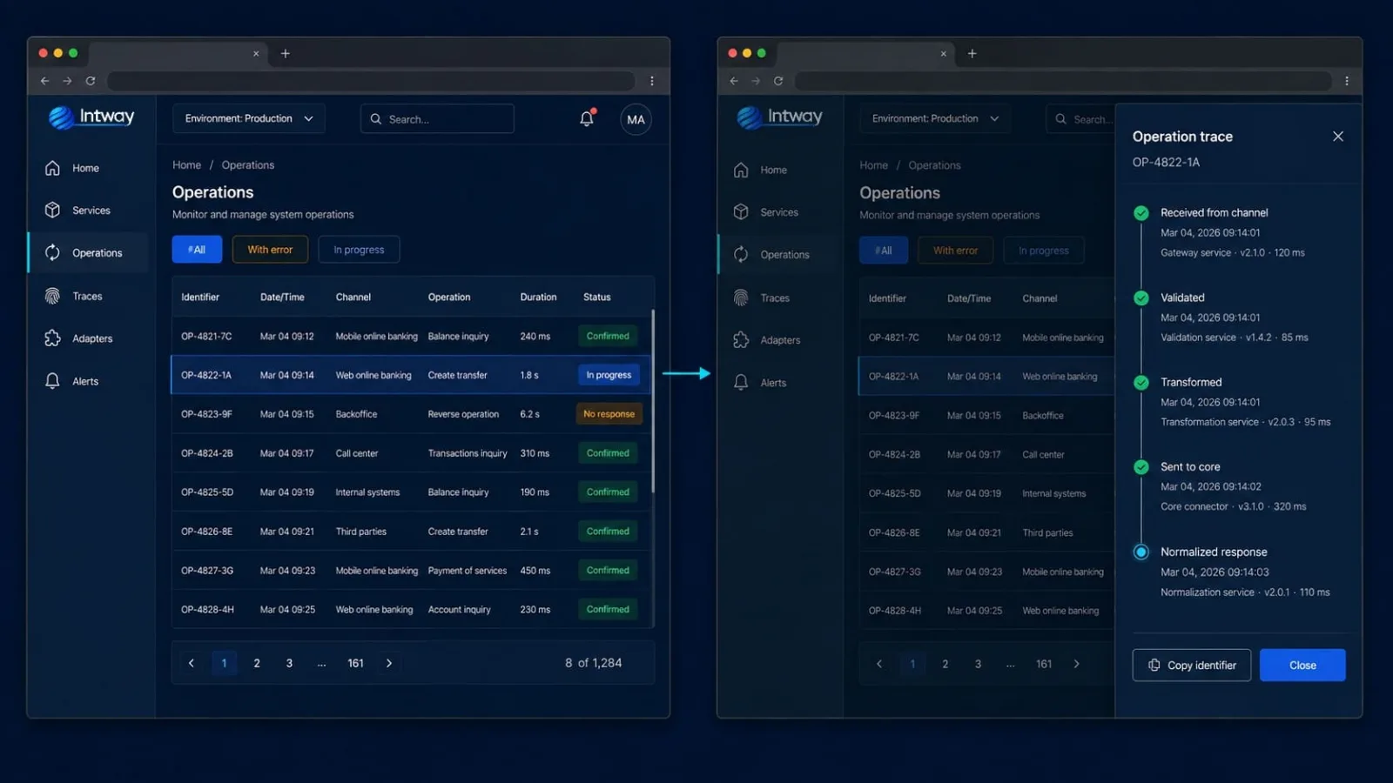Open Operations in left window sidebar
The image size is (1393, 783).
point(87,253)
